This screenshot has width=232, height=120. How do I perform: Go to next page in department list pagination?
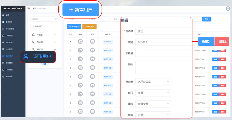pyautogui.click(x=48, y=64)
